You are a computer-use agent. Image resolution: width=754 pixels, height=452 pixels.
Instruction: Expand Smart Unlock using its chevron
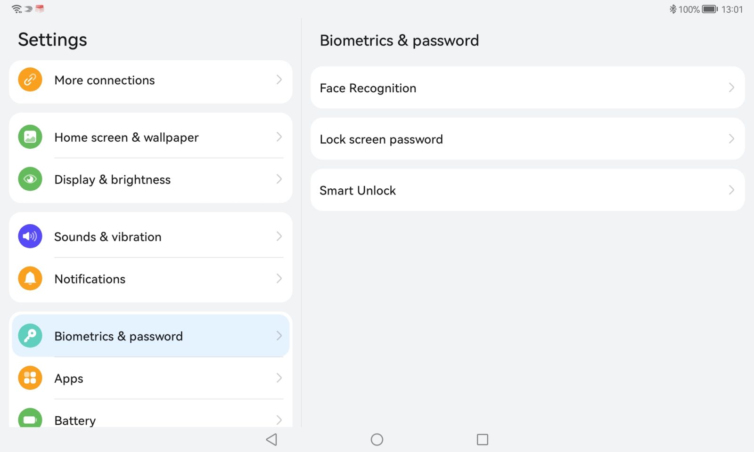731,190
